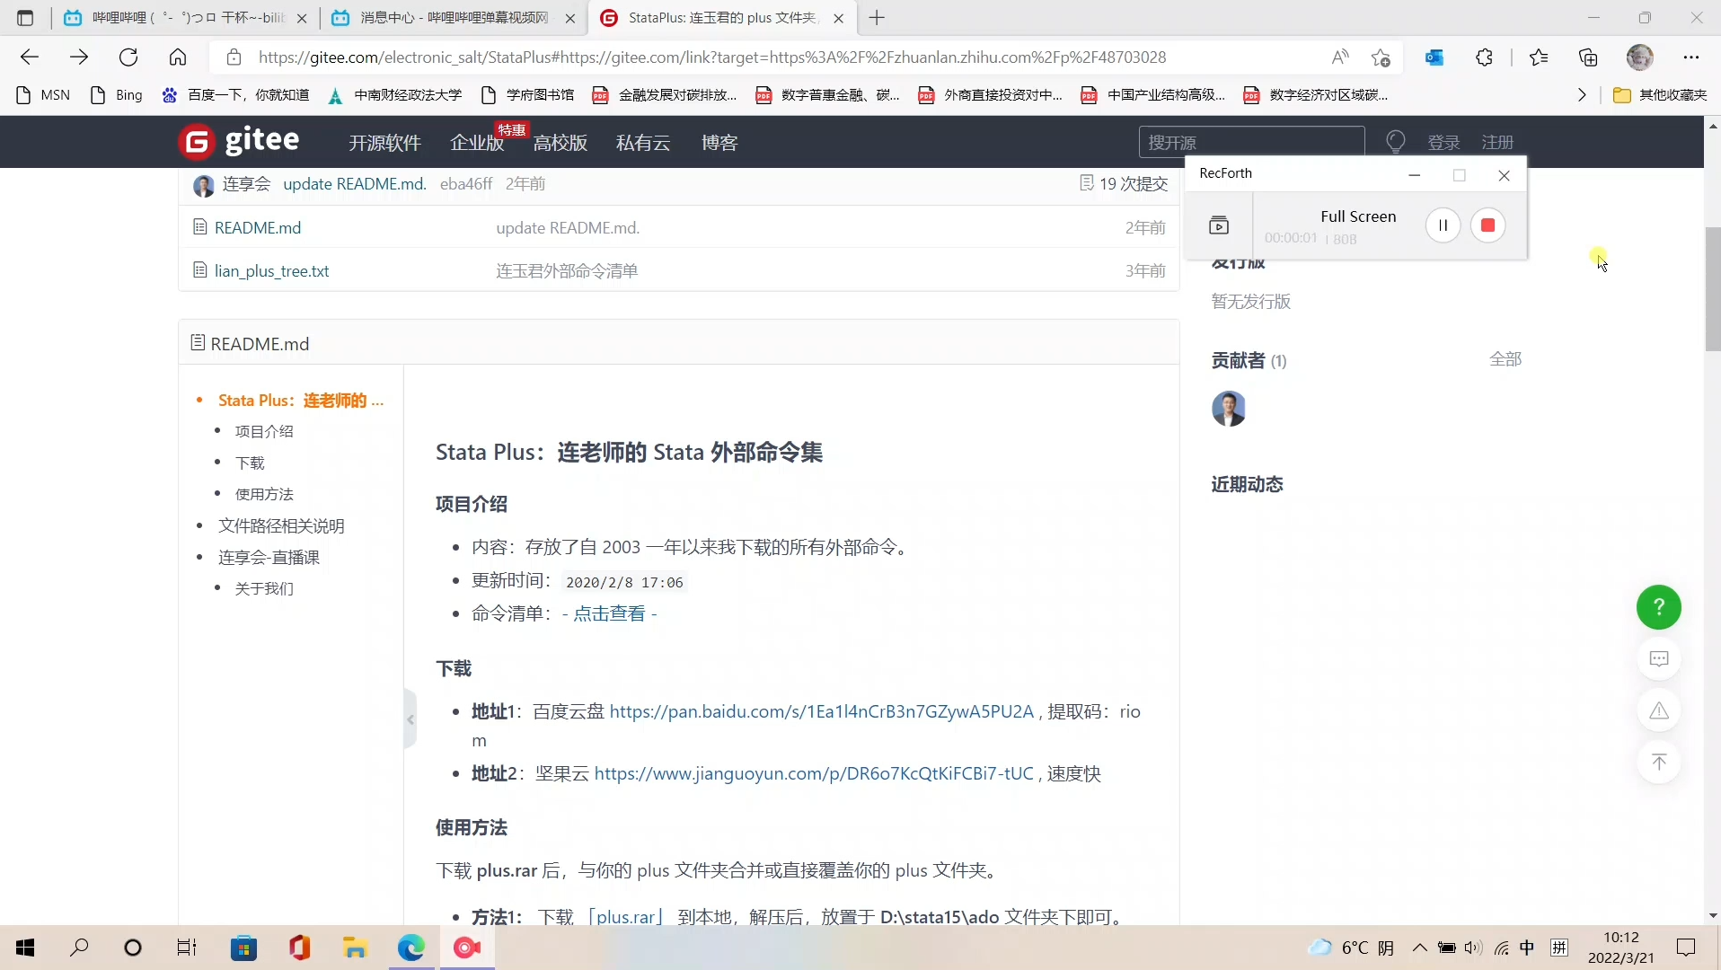The height and width of the screenshot is (970, 1721).
Task: Open the contributor avatar thumbnail
Action: 1229,409
